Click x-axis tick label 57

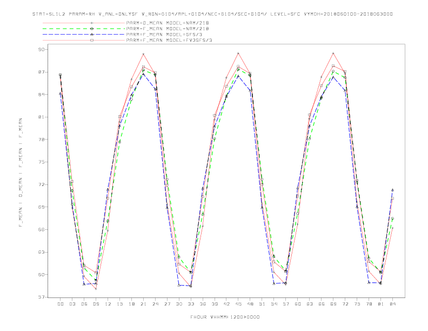(286, 304)
